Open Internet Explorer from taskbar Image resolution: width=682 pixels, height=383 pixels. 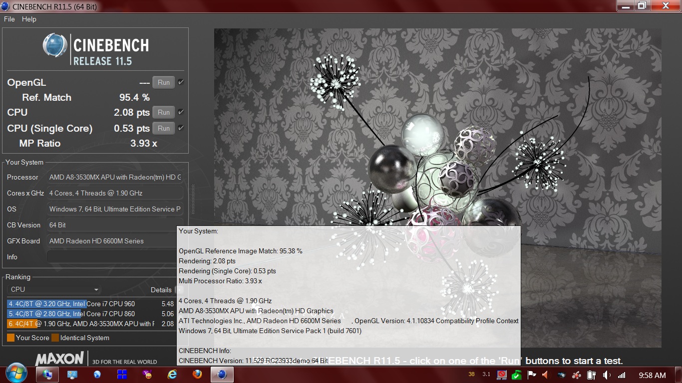pos(172,374)
